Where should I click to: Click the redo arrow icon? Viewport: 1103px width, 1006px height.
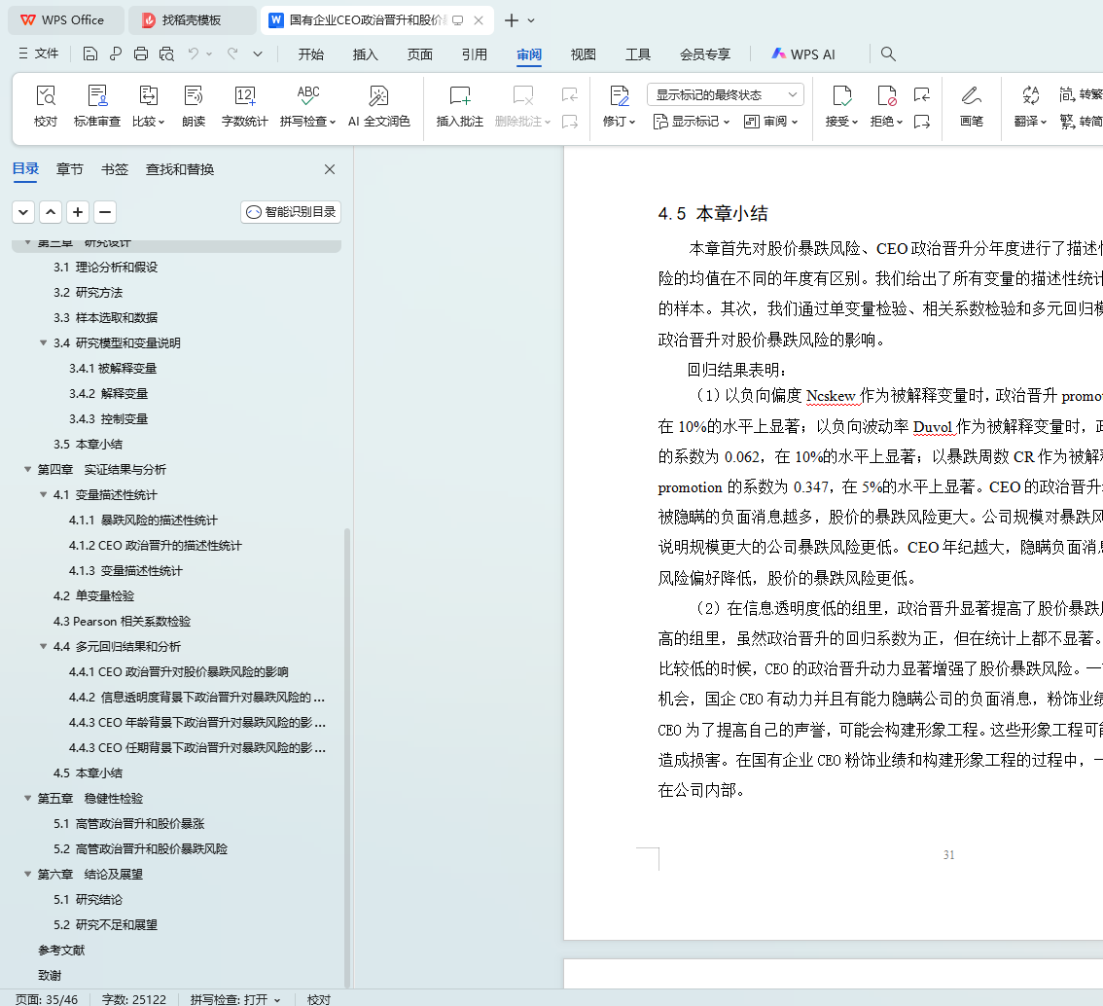tap(232, 54)
